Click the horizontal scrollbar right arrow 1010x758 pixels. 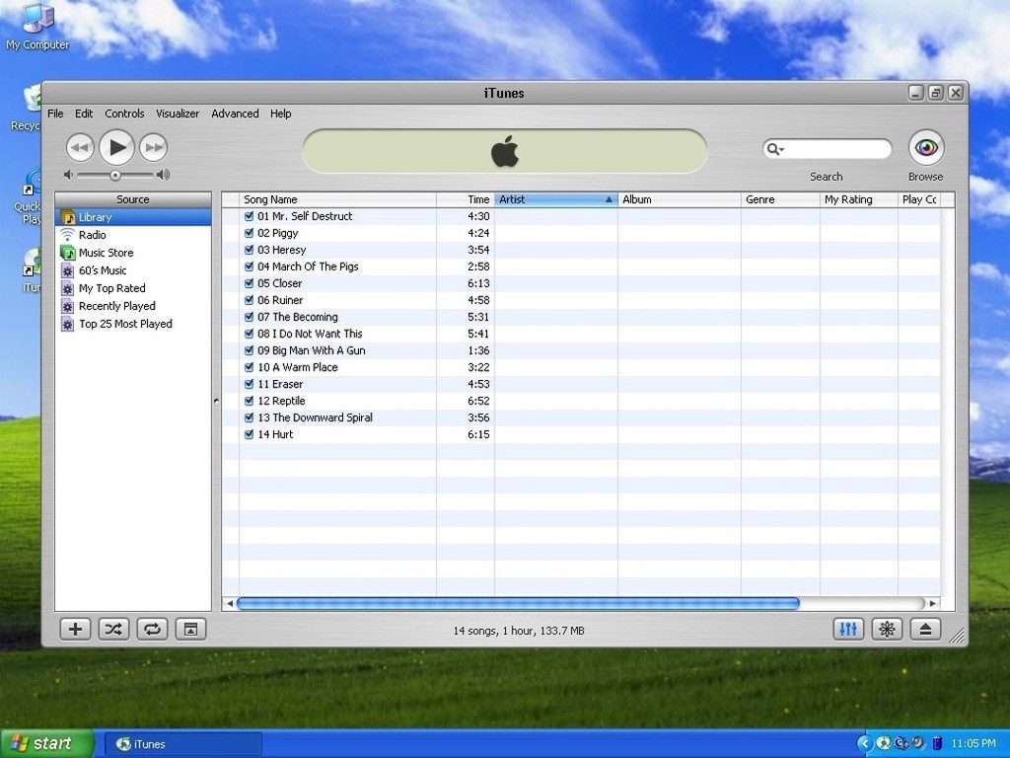point(931,603)
